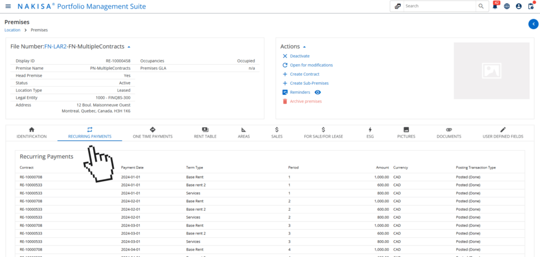
Task: Switch to the One Time Payments tab
Action: 152,133
